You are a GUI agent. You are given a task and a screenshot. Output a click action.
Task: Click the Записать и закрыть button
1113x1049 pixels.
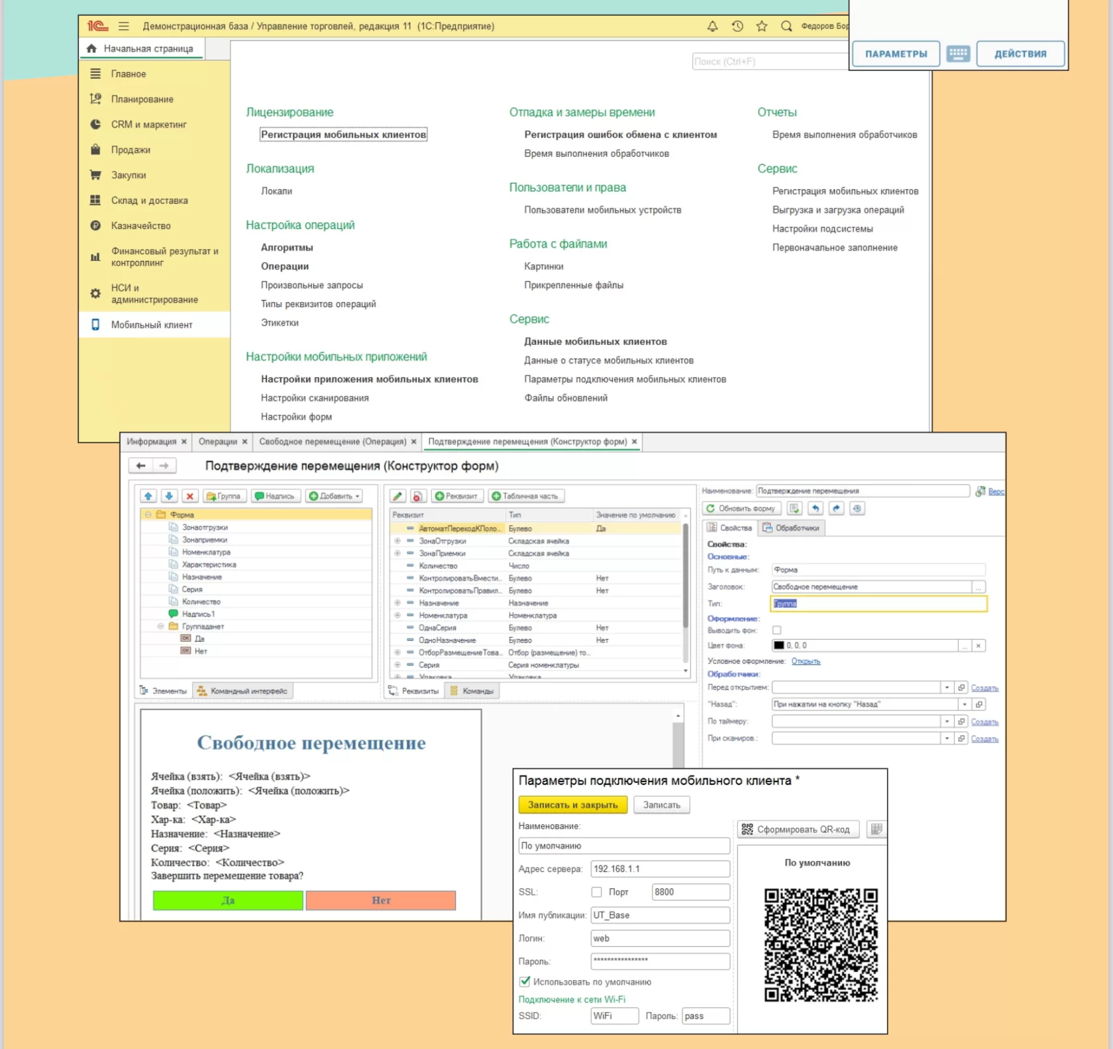572,805
